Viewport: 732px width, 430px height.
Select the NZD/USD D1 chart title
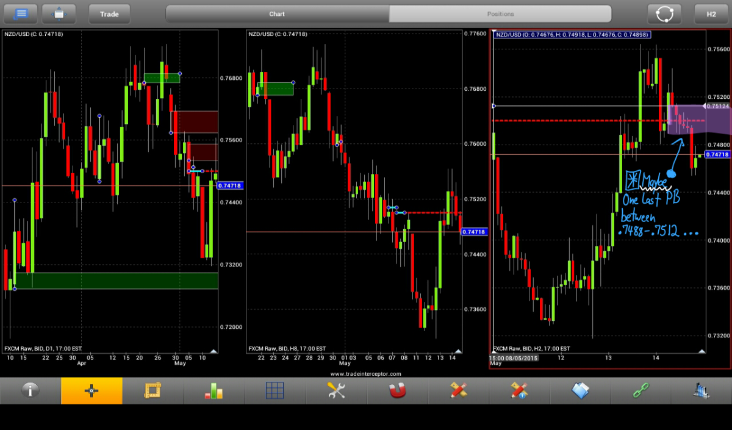pos(34,34)
